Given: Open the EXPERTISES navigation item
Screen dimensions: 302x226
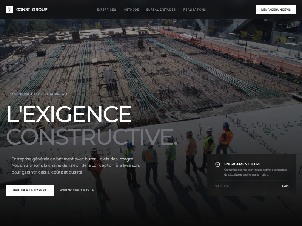Looking at the screenshot, I should [106, 9].
